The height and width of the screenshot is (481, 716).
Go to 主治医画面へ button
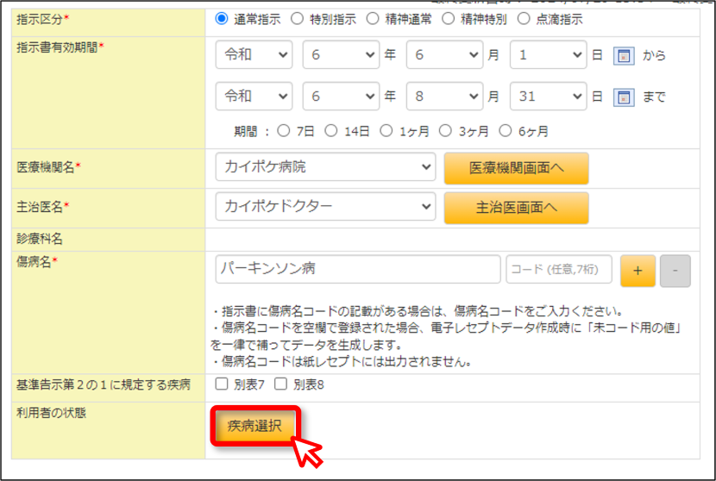[517, 208]
